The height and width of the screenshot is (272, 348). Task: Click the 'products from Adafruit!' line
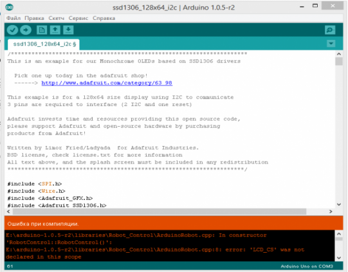pyautogui.click(x=46, y=133)
